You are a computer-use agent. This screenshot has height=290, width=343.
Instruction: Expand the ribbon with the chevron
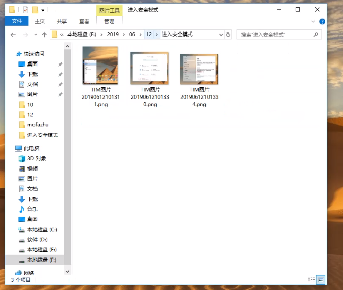pyautogui.click(x=313, y=21)
